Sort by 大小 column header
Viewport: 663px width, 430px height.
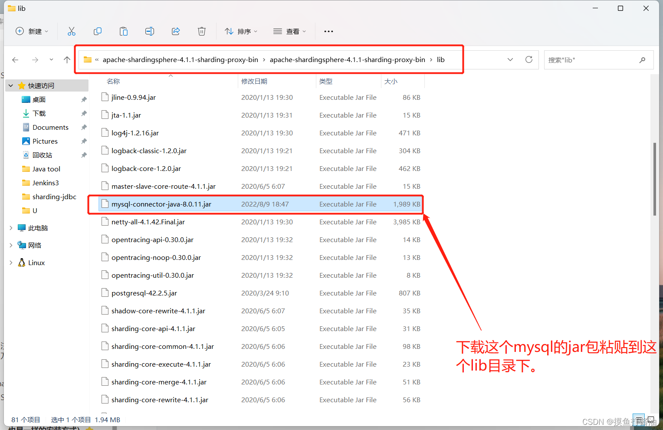[391, 81]
